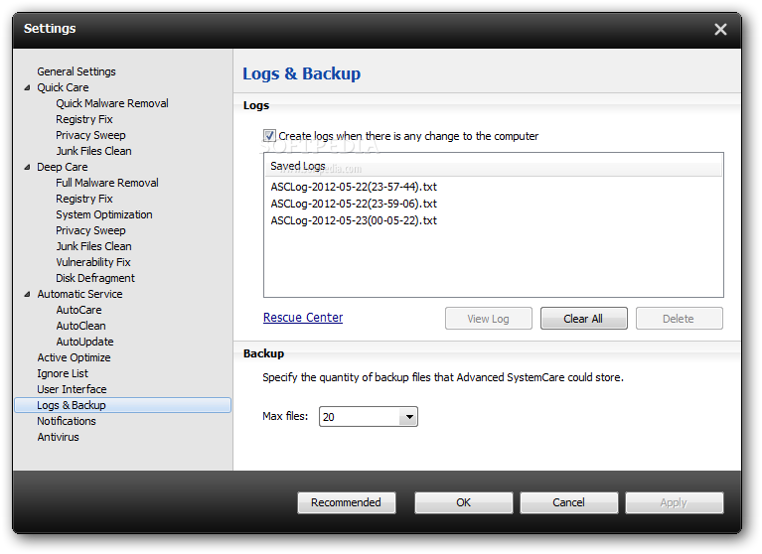762x554 pixels.
Task: Collapse the Quick Care tree section
Action: click(27, 88)
